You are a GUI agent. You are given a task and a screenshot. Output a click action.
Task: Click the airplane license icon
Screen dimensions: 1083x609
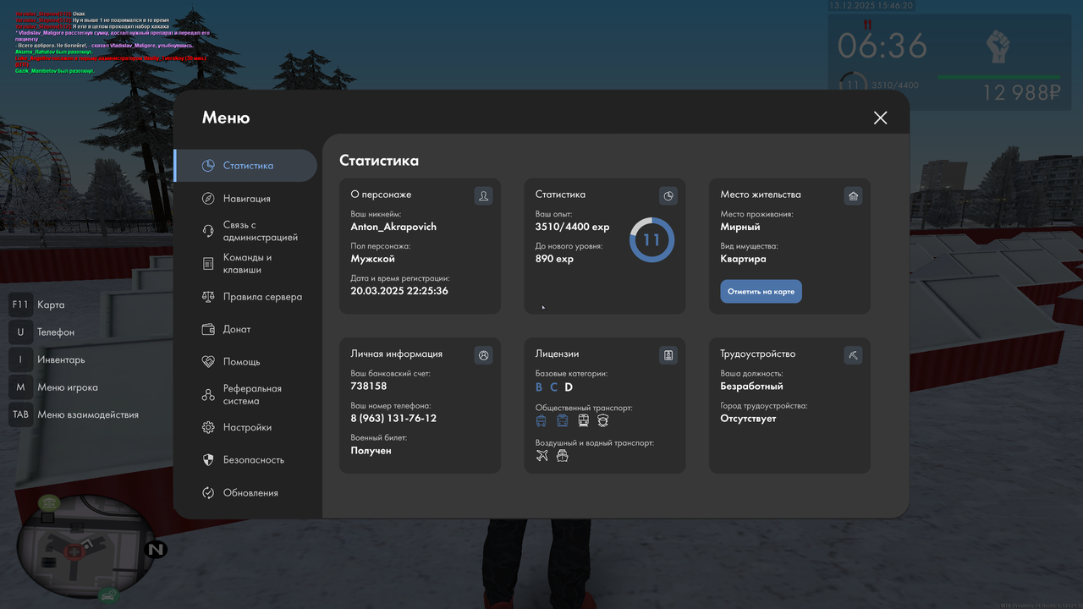[542, 456]
